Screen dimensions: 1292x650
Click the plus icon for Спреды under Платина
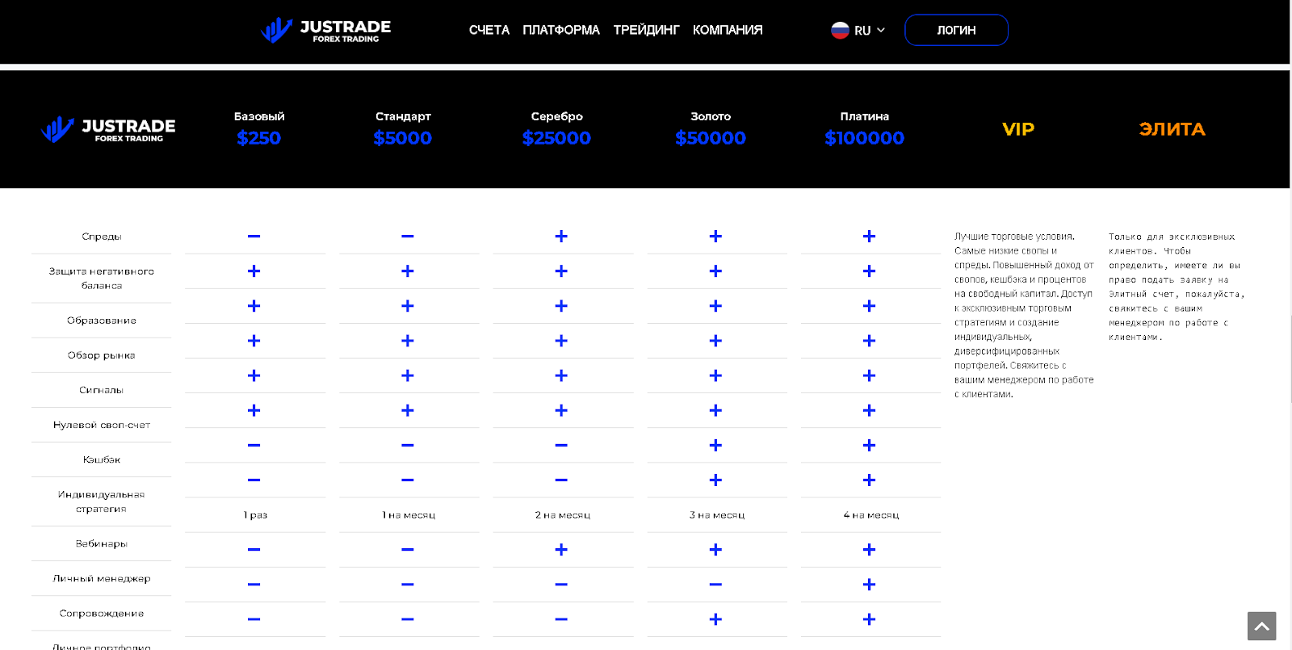(x=869, y=237)
